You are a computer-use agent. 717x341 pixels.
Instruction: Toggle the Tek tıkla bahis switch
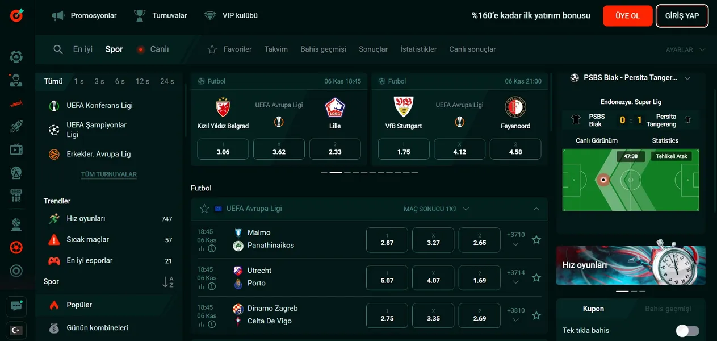coord(687,331)
